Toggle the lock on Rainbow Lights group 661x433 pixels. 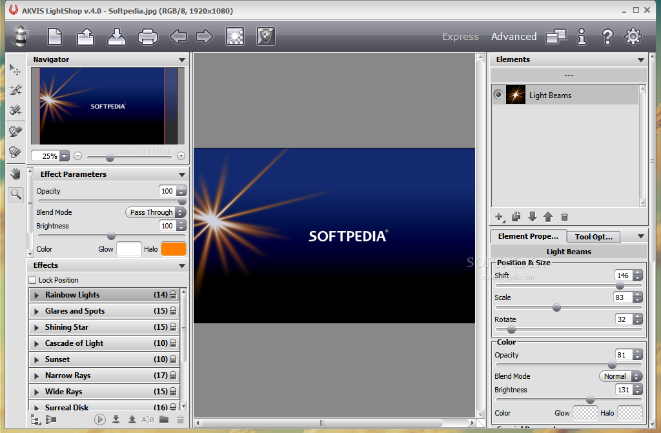click(173, 295)
